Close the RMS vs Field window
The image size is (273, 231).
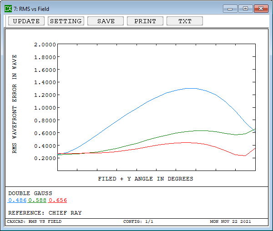(261, 9)
